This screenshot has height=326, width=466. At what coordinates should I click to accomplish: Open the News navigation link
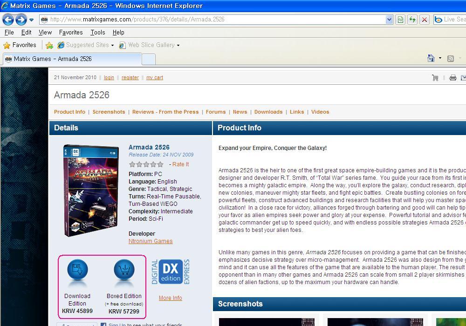[240, 112]
